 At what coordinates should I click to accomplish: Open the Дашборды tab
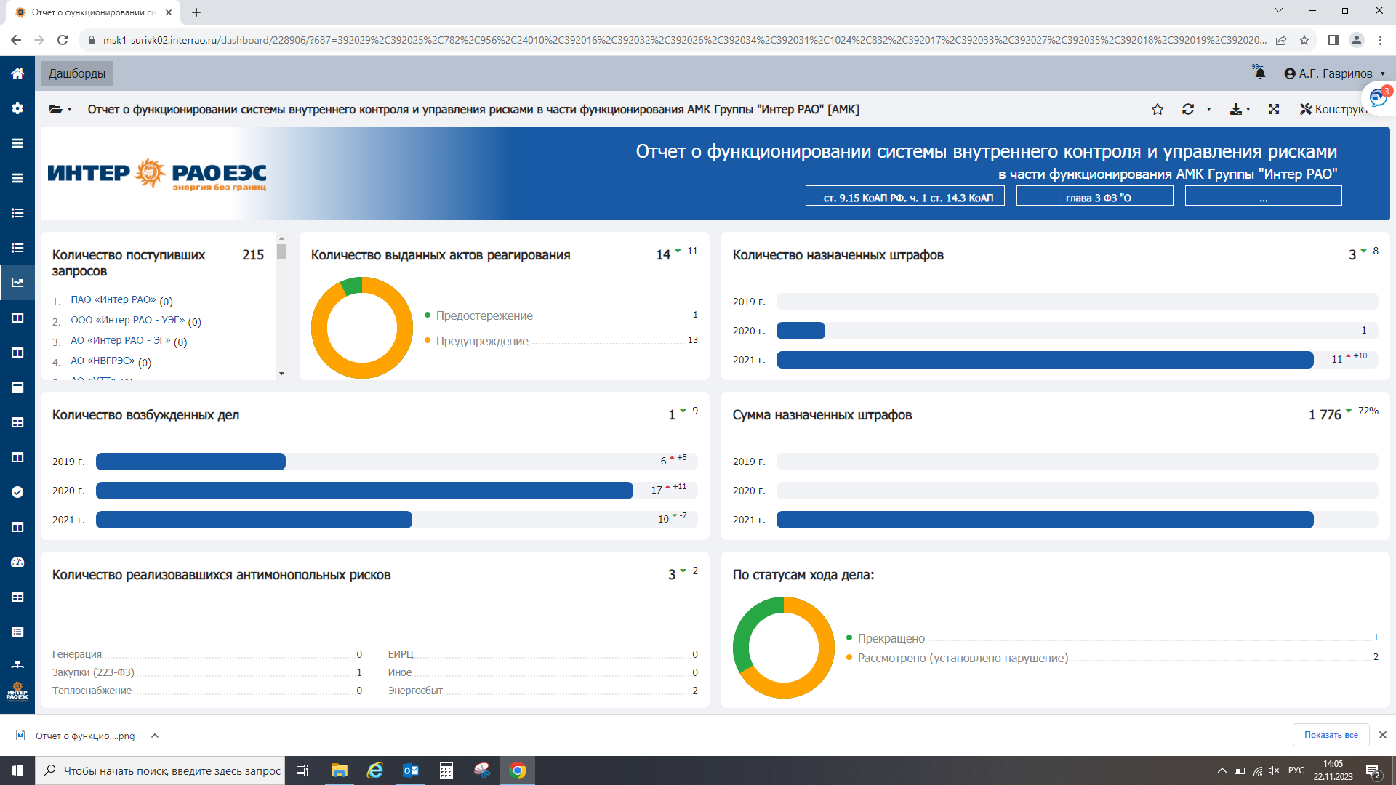tap(77, 73)
